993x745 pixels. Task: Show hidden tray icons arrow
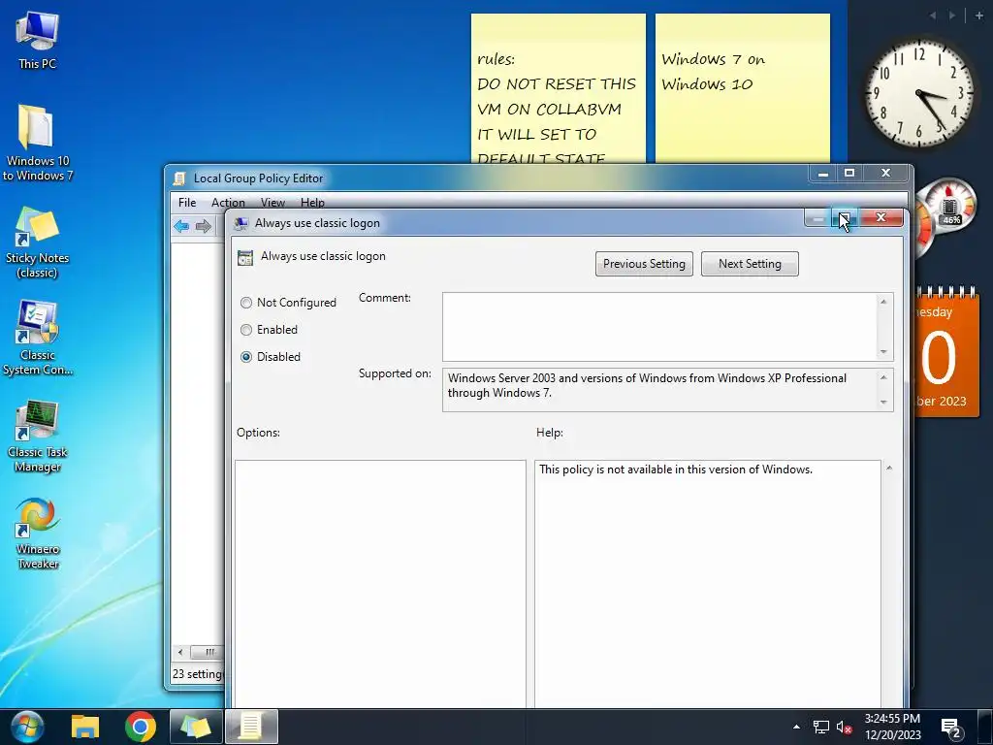click(x=796, y=727)
